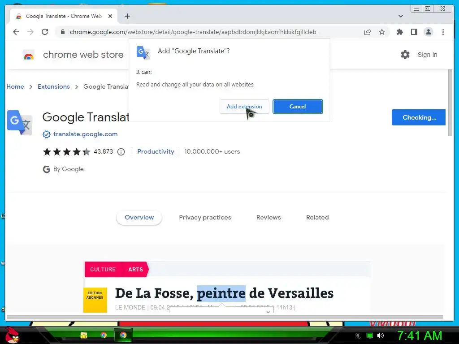
Task: Open Web Store settings gear
Action: 405,55
